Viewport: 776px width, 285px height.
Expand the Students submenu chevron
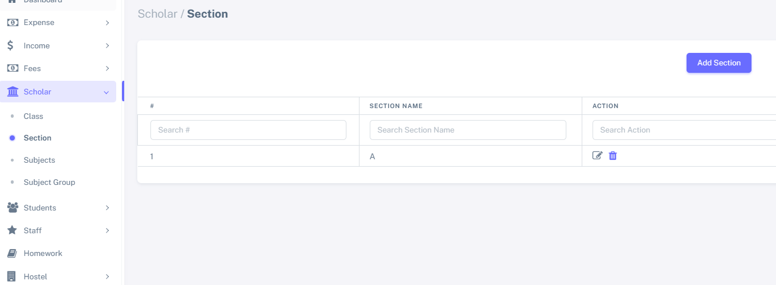pos(107,208)
